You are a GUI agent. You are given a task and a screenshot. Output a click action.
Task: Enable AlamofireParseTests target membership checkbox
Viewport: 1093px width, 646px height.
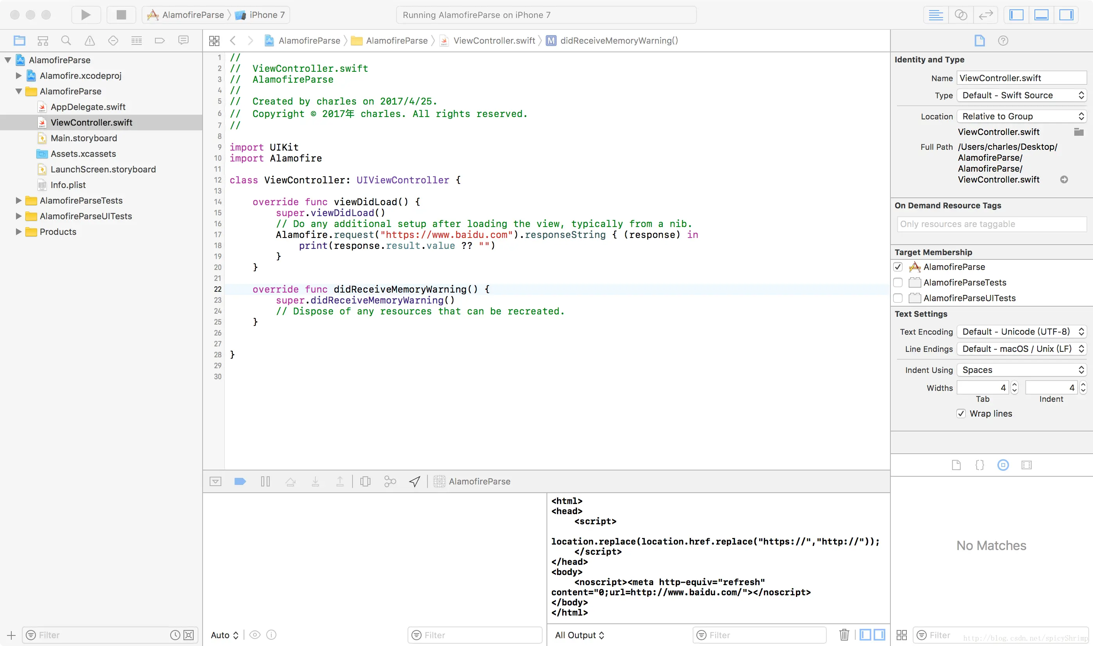pos(897,282)
